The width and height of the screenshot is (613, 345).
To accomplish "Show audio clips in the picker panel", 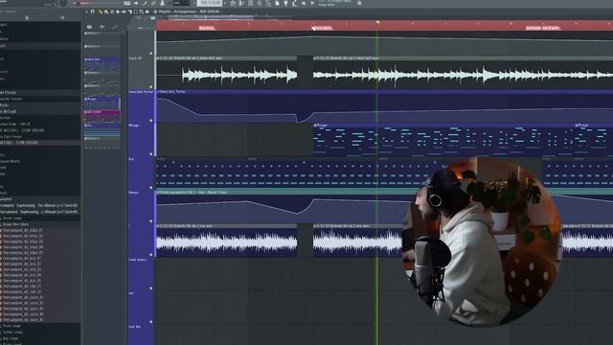I will (102, 27).
